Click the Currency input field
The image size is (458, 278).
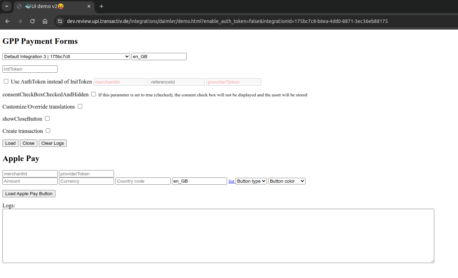tap(87, 181)
